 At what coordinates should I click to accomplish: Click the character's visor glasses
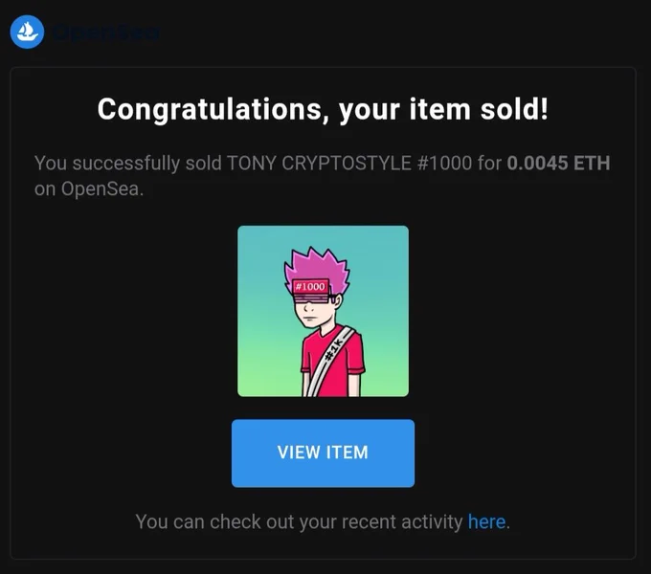(x=314, y=298)
